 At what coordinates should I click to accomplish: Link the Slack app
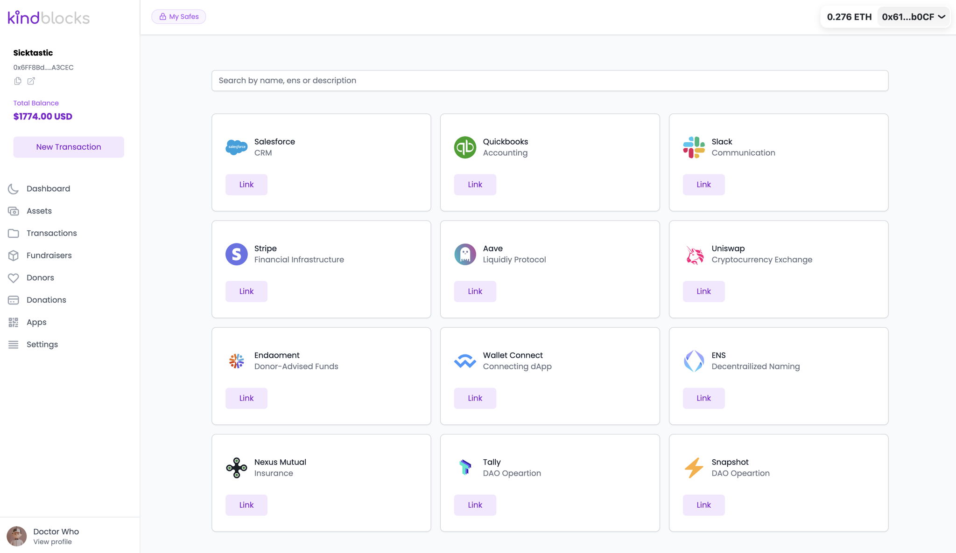coord(704,185)
